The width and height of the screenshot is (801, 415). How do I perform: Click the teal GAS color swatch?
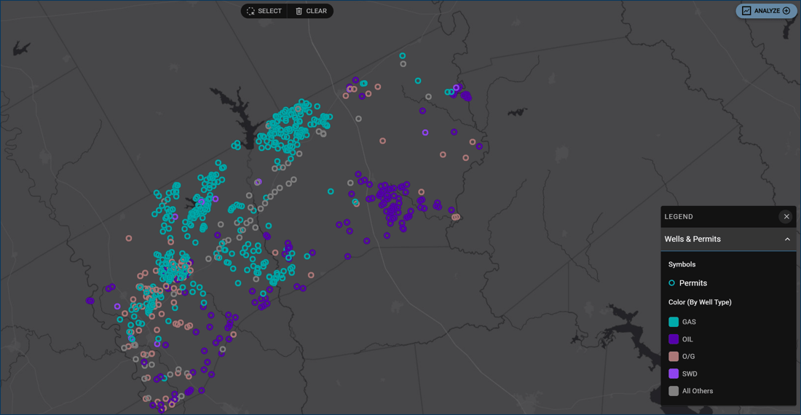click(674, 322)
